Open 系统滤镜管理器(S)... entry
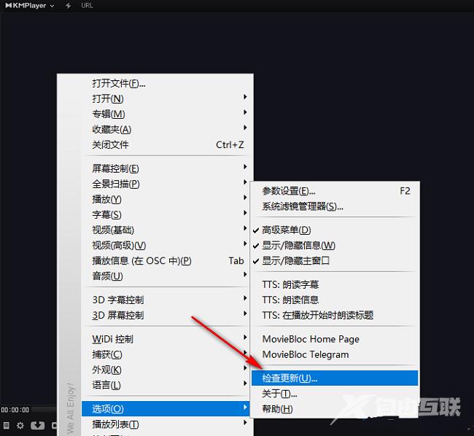The height and width of the screenshot is (436, 474). click(335, 206)
